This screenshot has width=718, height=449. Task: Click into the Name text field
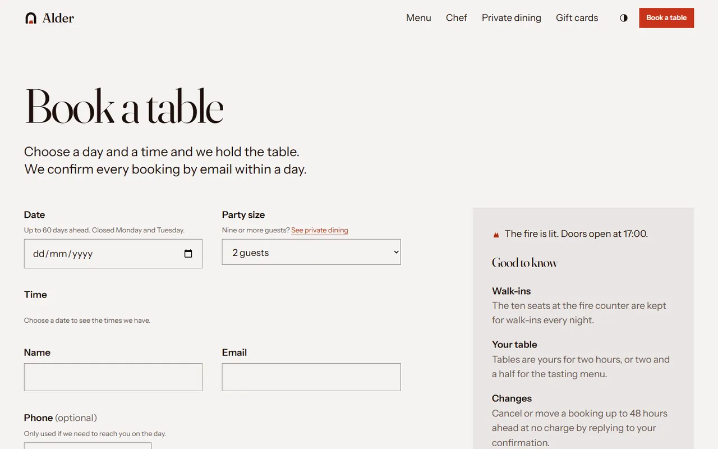click(113, 377)
